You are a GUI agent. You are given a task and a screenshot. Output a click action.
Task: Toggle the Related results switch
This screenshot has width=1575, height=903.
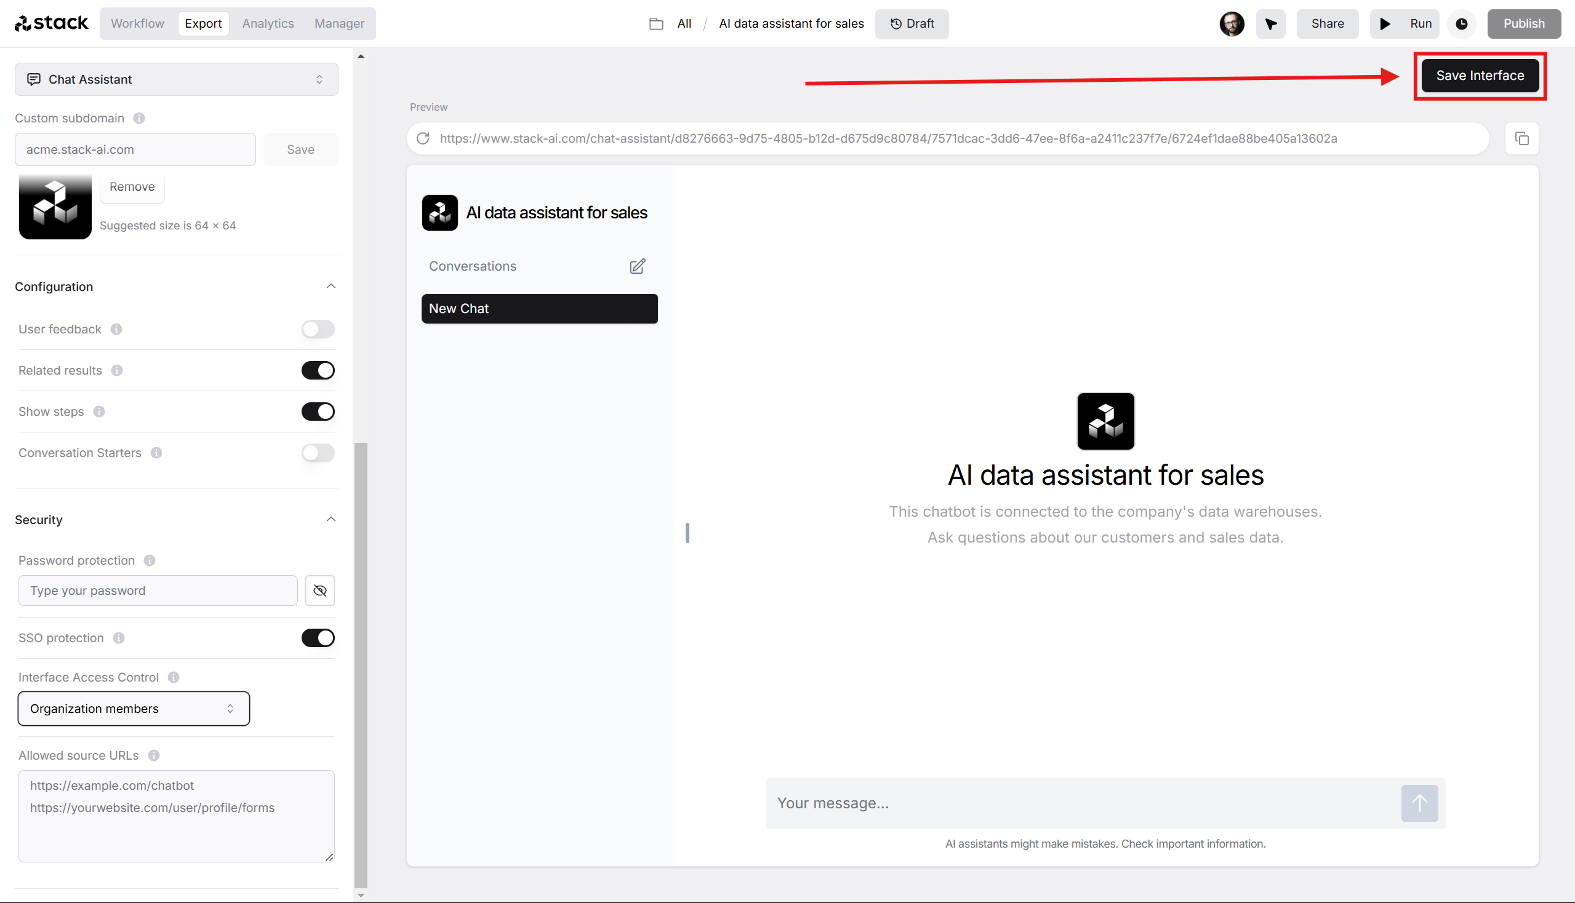pyautogui.click(x=318, y=370)
